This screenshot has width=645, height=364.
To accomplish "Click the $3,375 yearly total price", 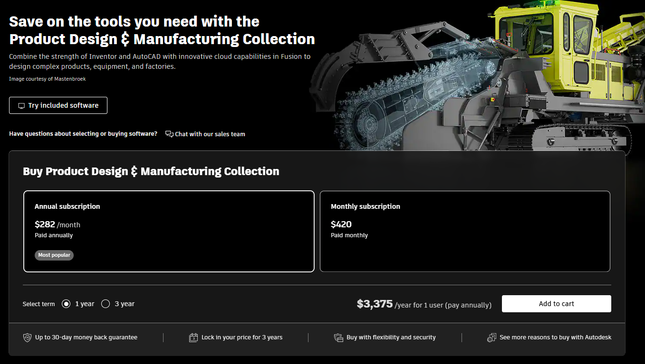I will point(375,304).
